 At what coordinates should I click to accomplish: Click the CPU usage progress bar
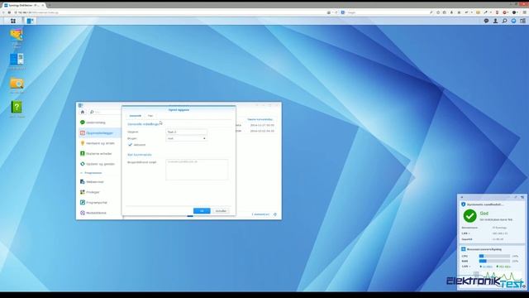pos(494,256)
